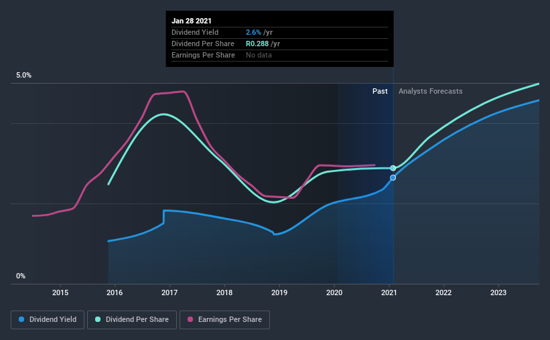The image size is (550, 340).
Task: Click the 2019 x-axis label
Action: [279, 292]
